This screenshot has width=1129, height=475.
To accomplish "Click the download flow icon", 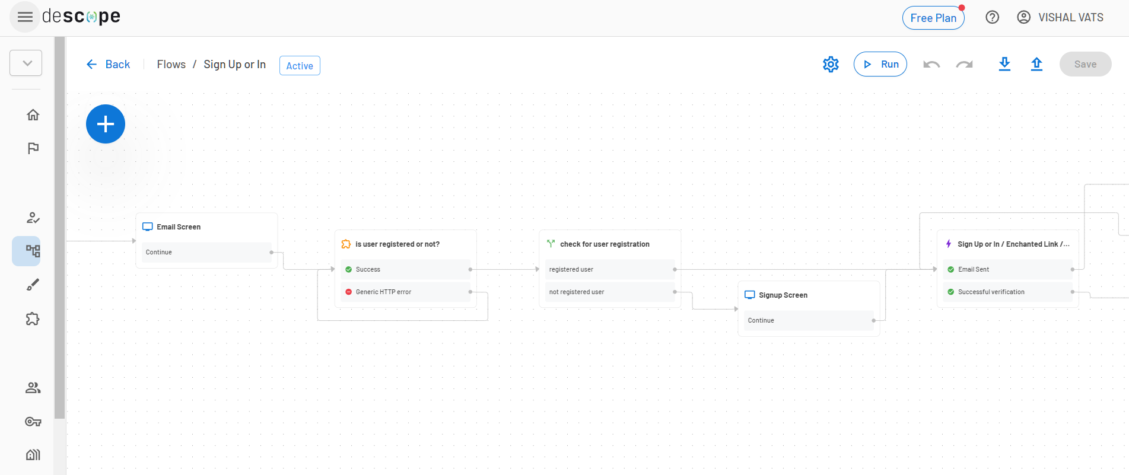I will pyautogui.click(x=1004, y=64).
